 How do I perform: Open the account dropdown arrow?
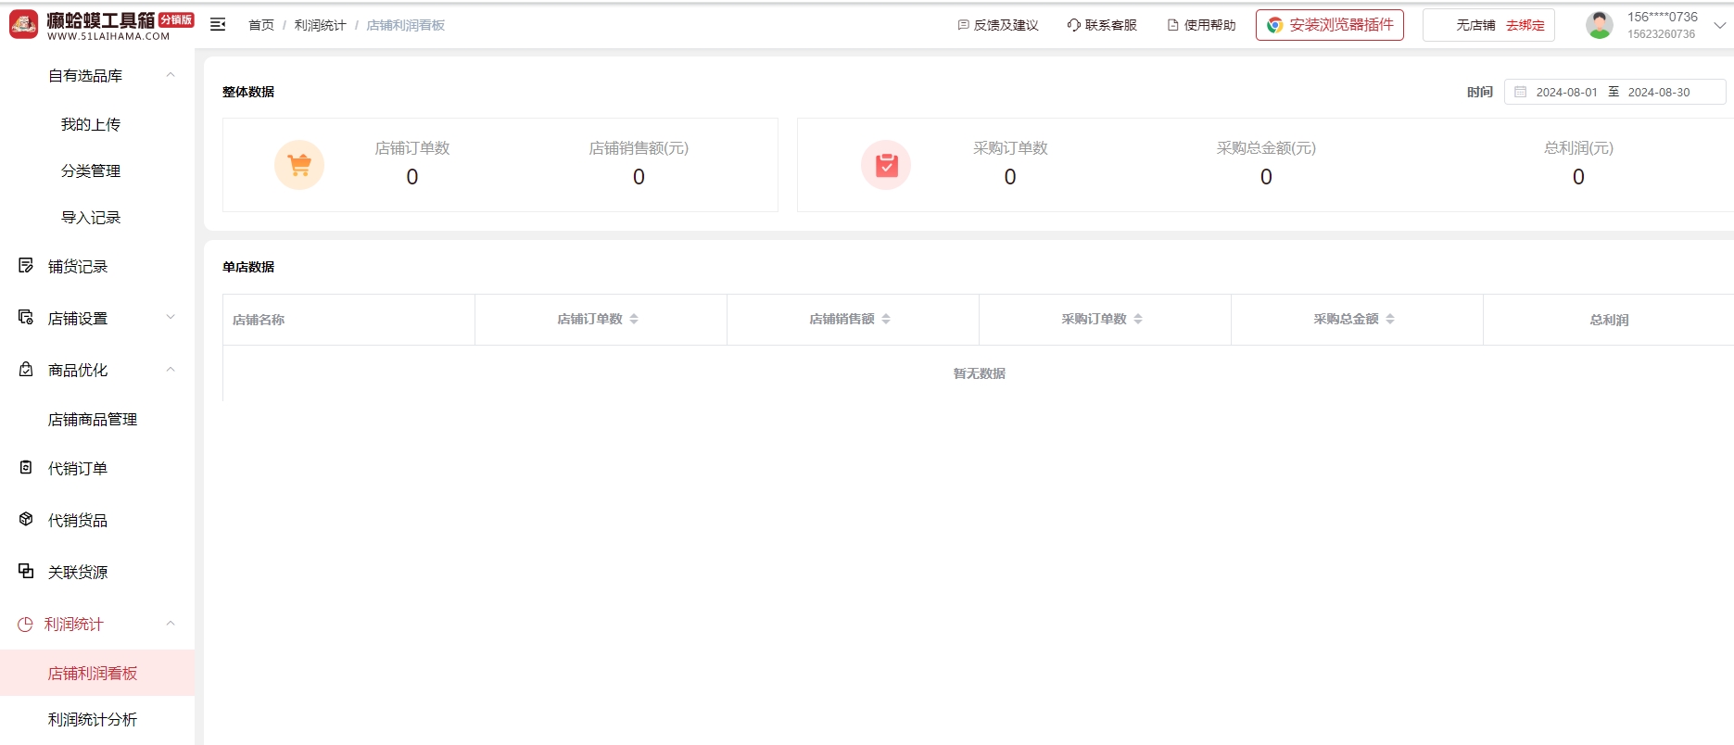pos(1719,25)
